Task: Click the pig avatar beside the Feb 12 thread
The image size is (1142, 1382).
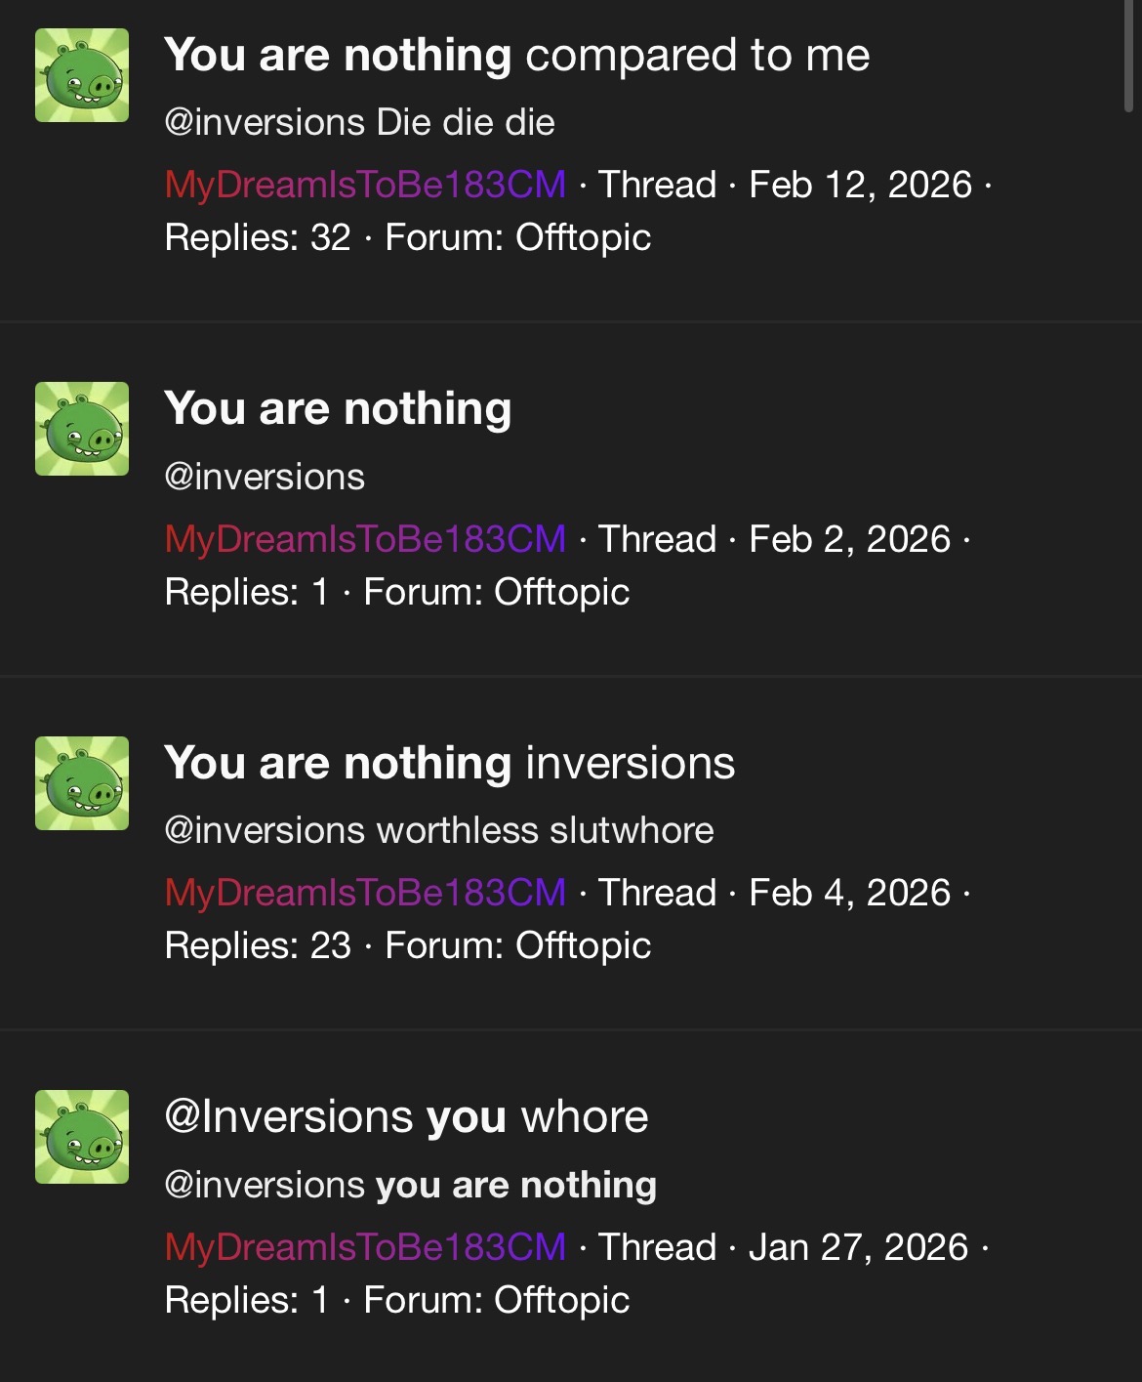Action: tap(82, 75)
